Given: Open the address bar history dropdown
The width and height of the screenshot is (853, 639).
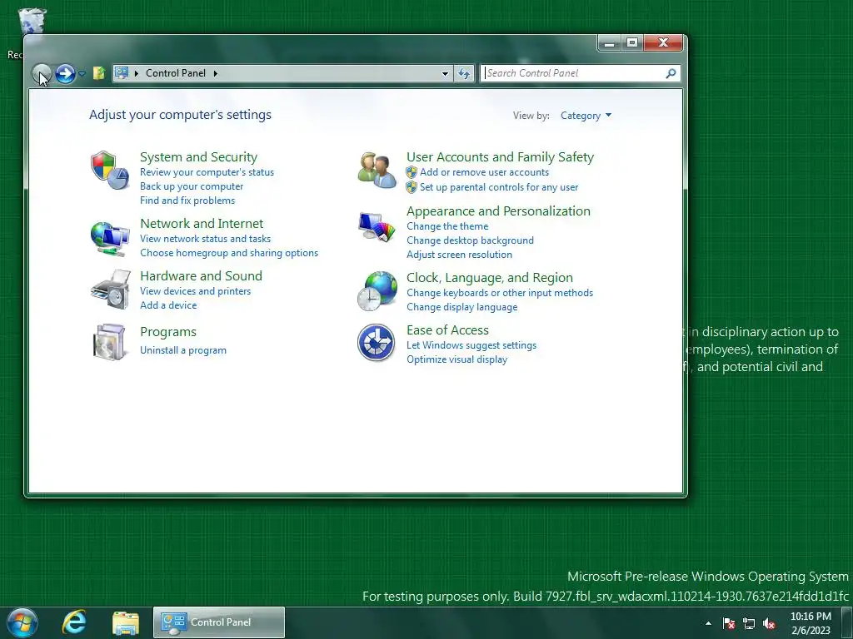Looking at the screenshot, I should coord(445,73).
